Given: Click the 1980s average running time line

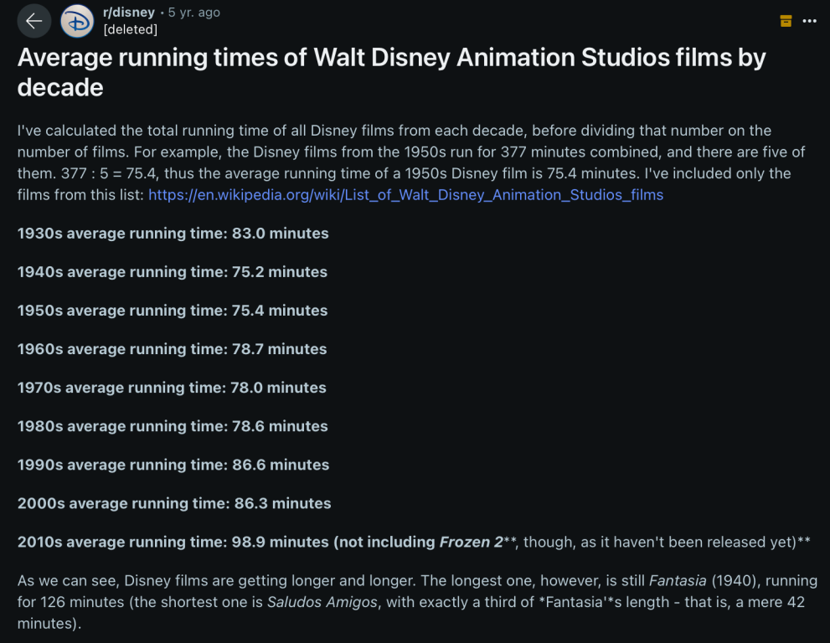Looking at the screenshot, I should point(173,426).
